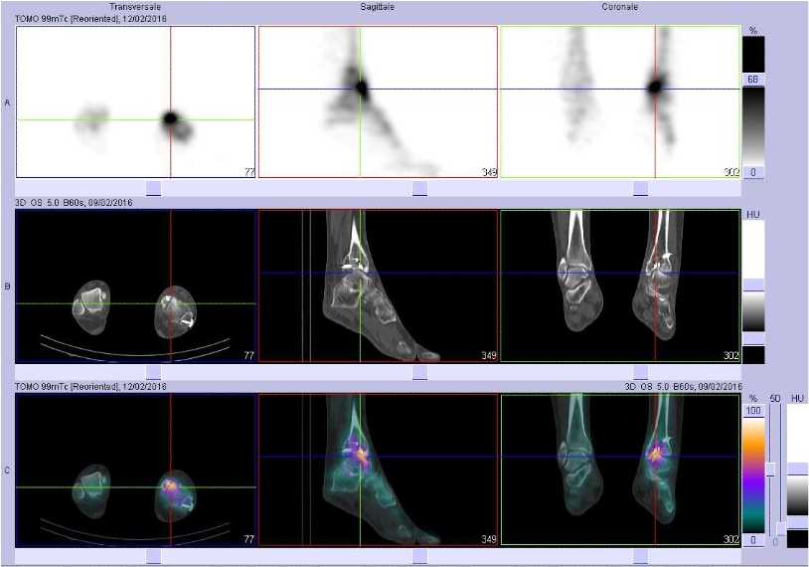
Task: Click the 60 blend value label in row C
Action: 774,399
